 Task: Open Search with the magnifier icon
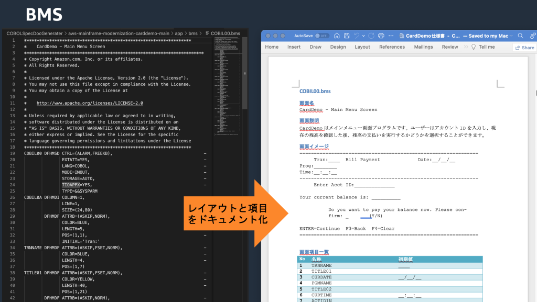point(521,35)
